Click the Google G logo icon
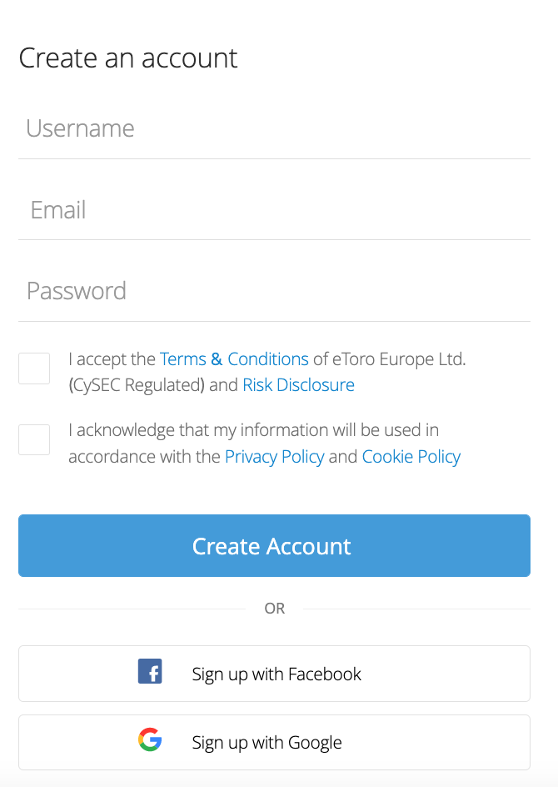The image size is (558, 787). (x=150, y=739)
